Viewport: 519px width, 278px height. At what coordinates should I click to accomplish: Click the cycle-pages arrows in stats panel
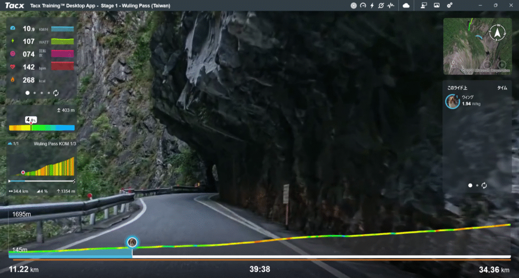tap(56, 93)
